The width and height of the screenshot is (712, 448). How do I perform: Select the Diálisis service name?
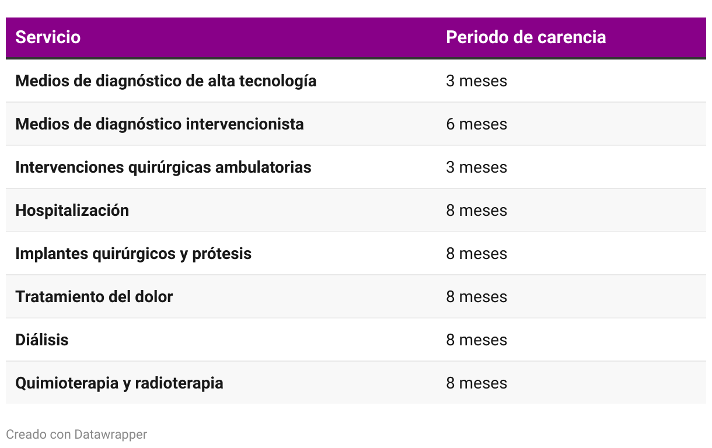pos(42,339)
